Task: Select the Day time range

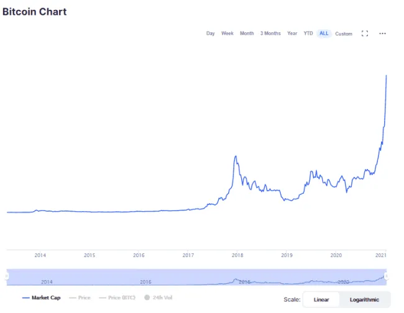Action: pyautogui.click(x=211, y=34)
